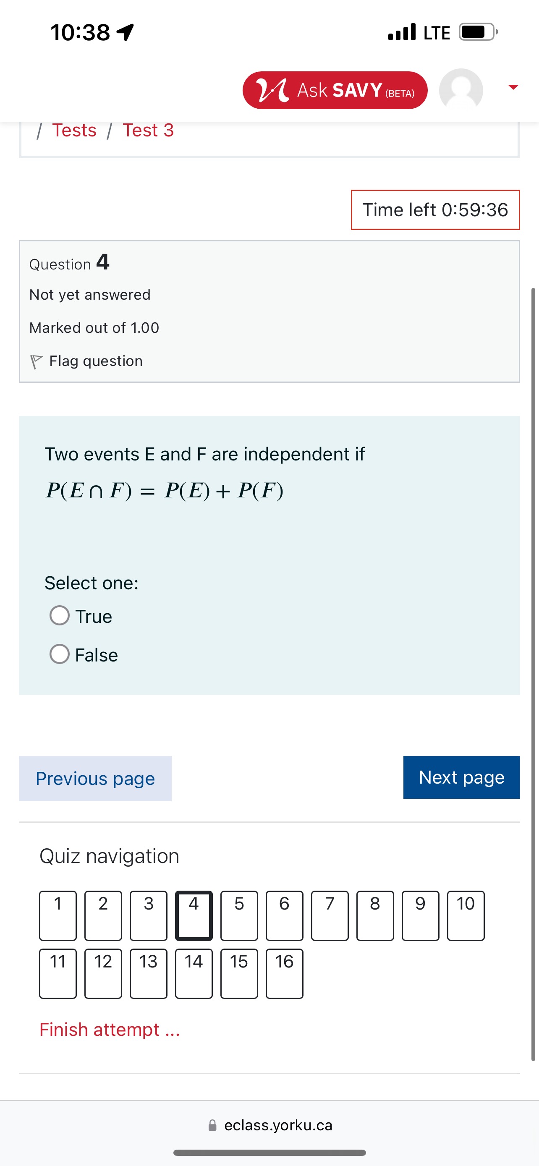The image size is (539, 1166).
Task: Go to the Next page
Action: point(461,777)
